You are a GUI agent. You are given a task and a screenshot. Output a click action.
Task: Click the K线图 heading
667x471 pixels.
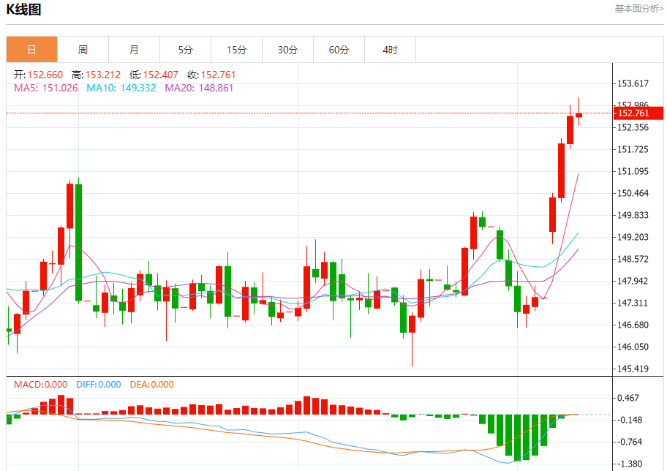point(23,10)
